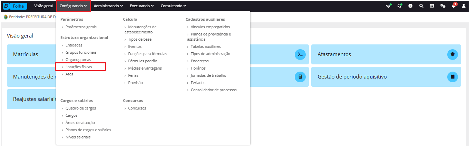Click the settings gears icon

coord(443,6)
